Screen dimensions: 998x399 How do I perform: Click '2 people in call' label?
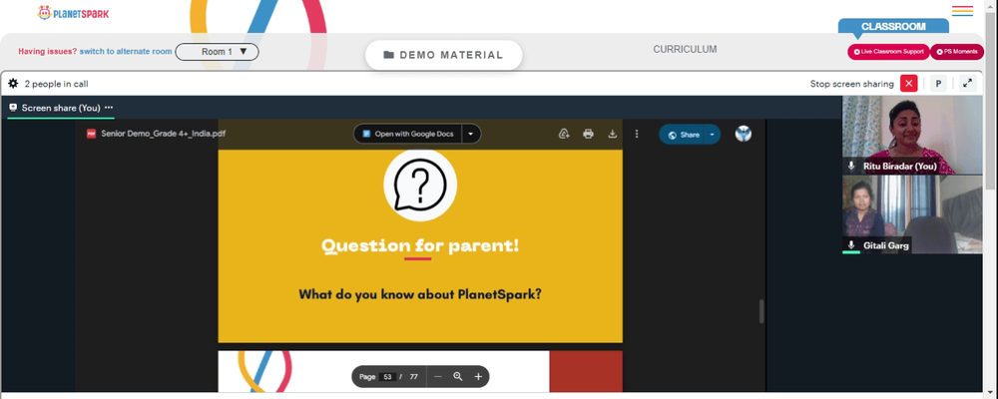point(56,84)
